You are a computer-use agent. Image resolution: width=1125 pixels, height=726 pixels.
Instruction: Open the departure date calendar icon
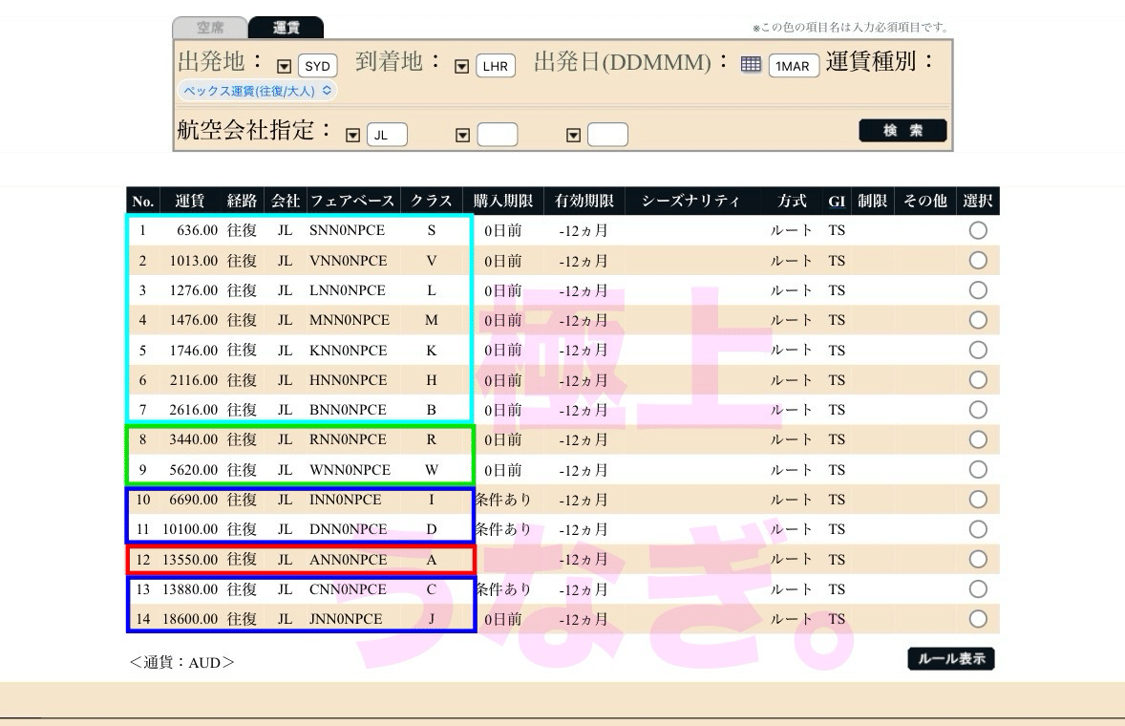click(753, 65)
